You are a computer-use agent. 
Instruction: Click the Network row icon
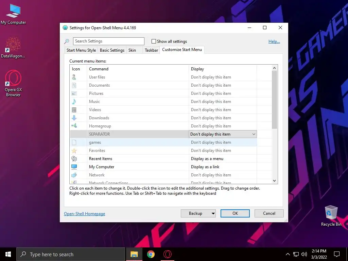74,175
